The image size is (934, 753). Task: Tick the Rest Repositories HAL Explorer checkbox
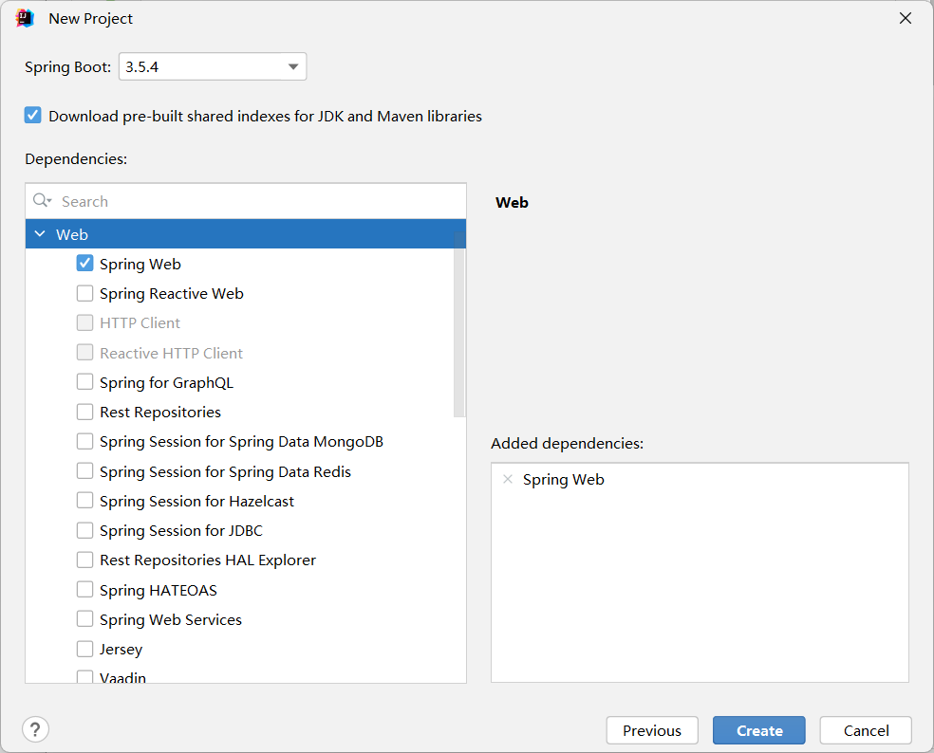pyautogui.click(x=85, y=560)
